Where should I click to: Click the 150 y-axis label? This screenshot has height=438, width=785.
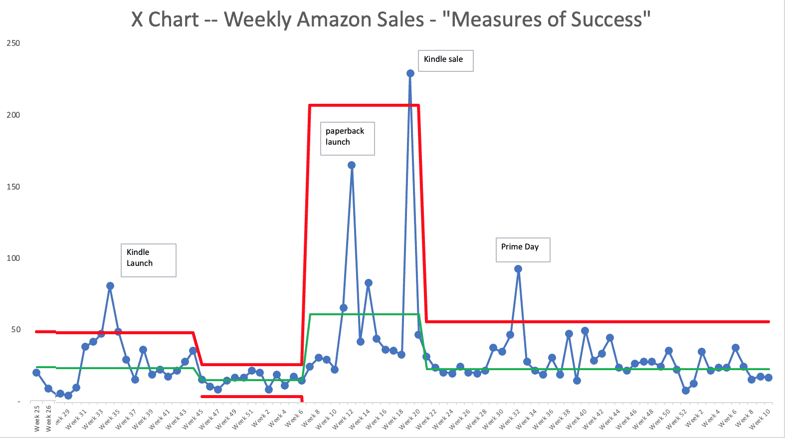[13, 187]
